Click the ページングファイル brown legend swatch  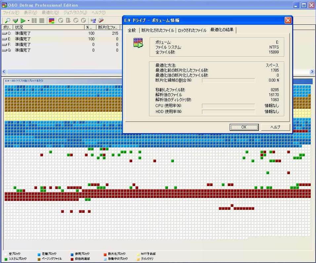(39, 259)
